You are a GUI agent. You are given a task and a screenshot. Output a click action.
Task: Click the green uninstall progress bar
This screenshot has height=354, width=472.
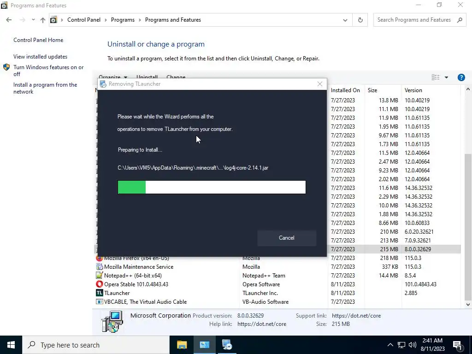[131, 187]
